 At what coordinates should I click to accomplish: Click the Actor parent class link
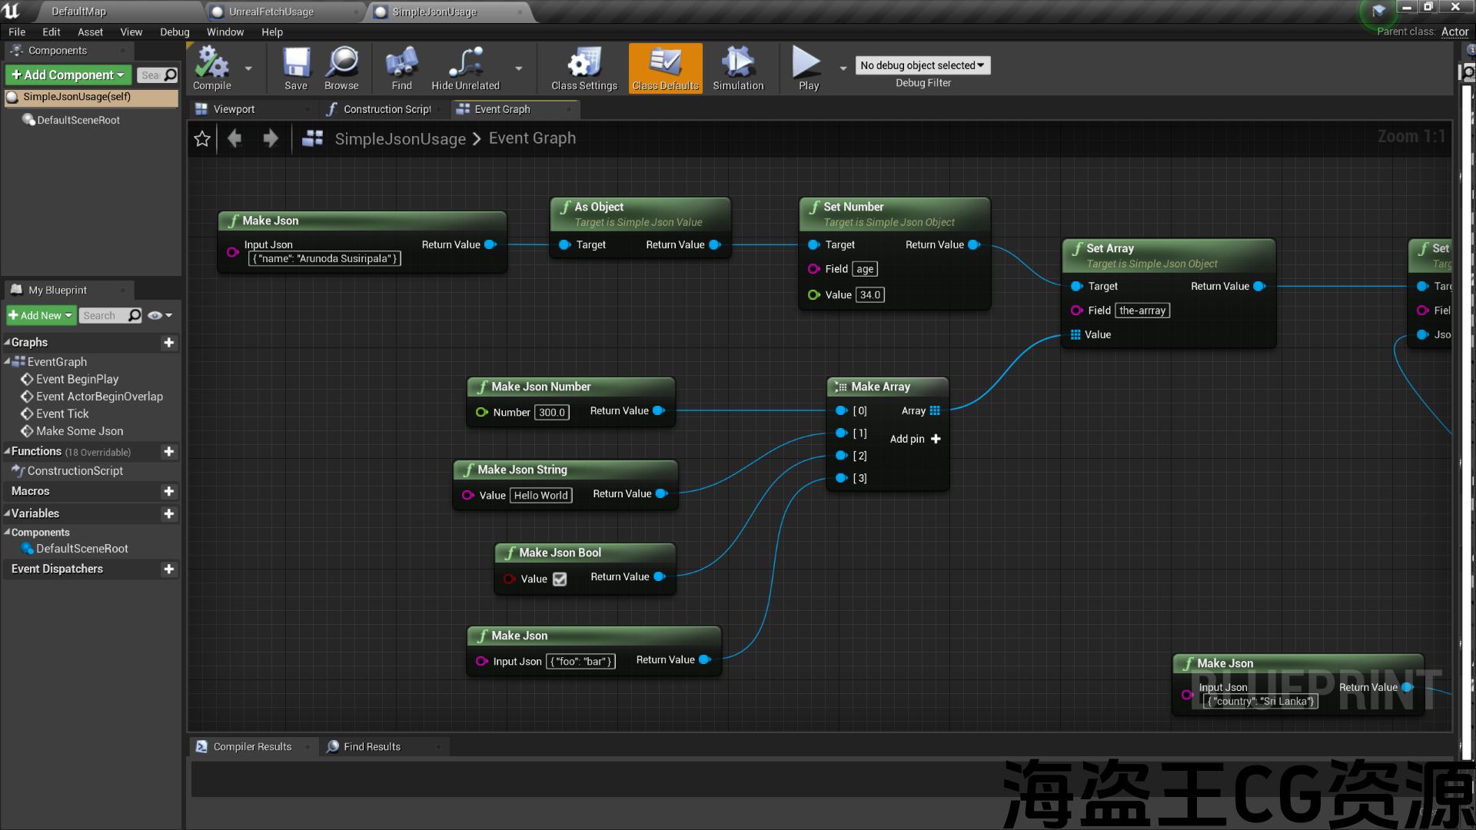tap(1454, 32)
